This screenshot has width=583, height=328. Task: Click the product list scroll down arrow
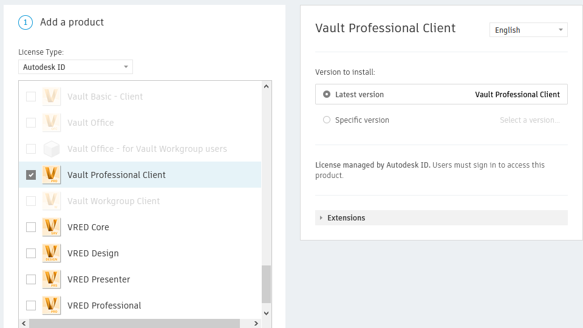(266, 313)
